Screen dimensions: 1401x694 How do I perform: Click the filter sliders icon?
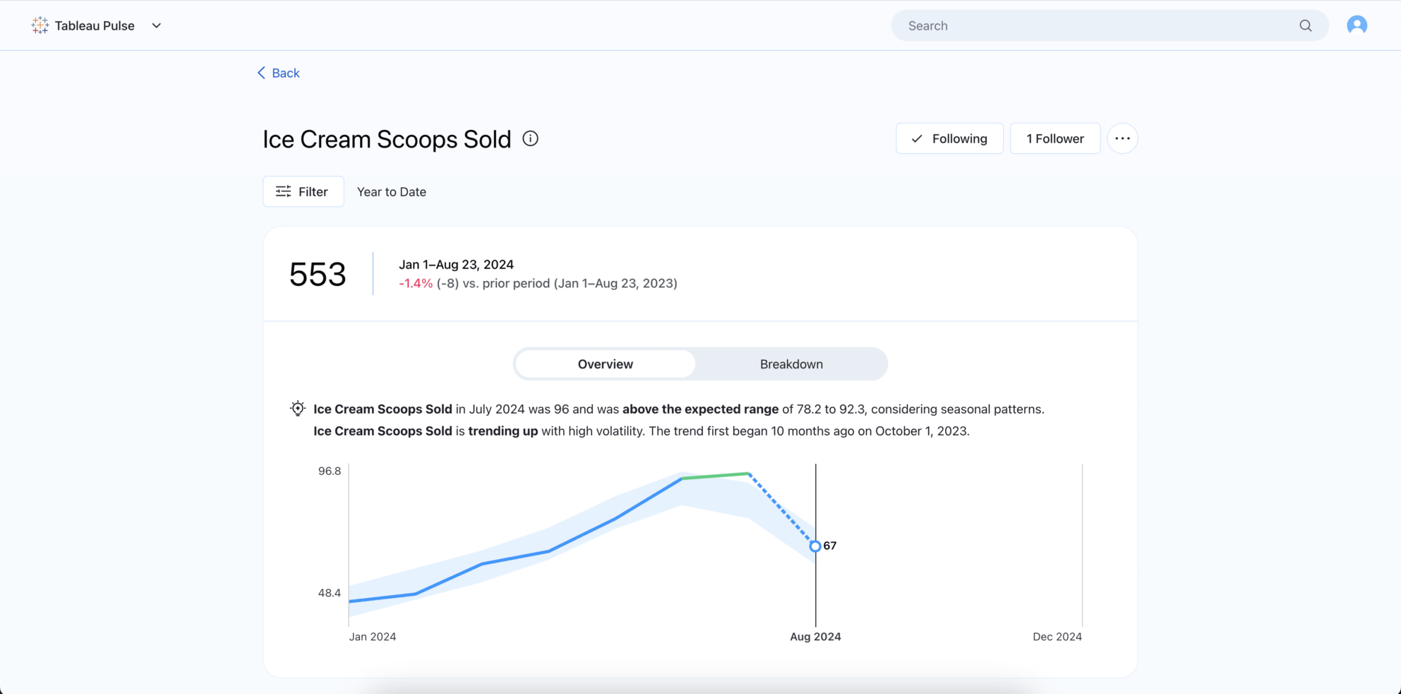[284, 191]
